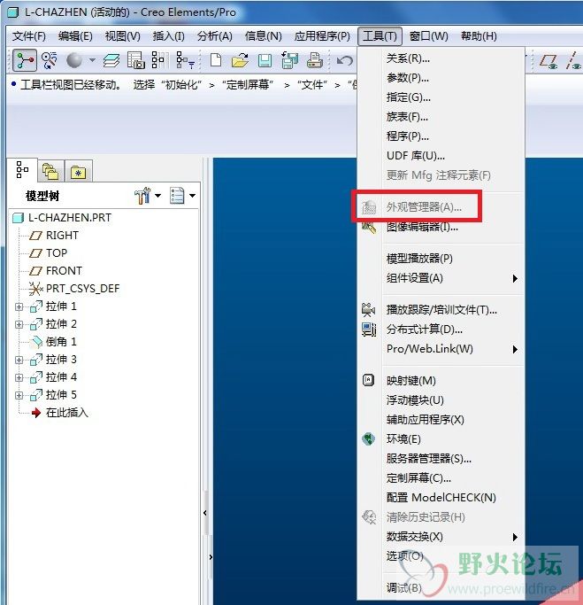Screen dimensions: 583x605
Task: Expand 数据交换(X) submenu
Action: 441,537
